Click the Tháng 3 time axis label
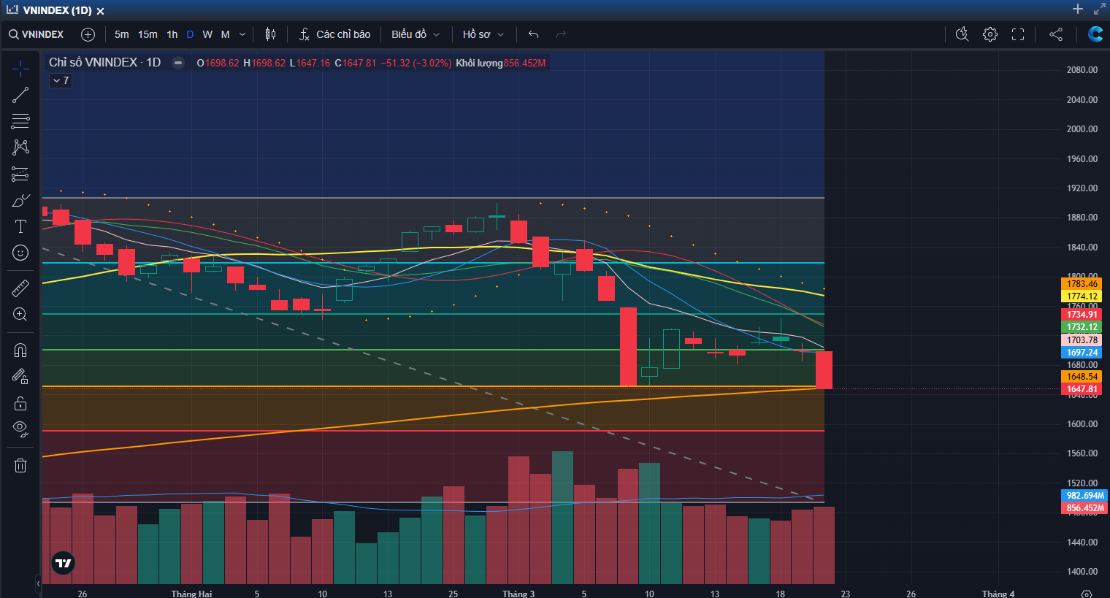This screenshot has width=1110, height=598. 518,594
